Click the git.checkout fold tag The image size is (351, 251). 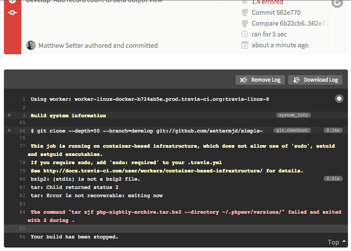291,130
